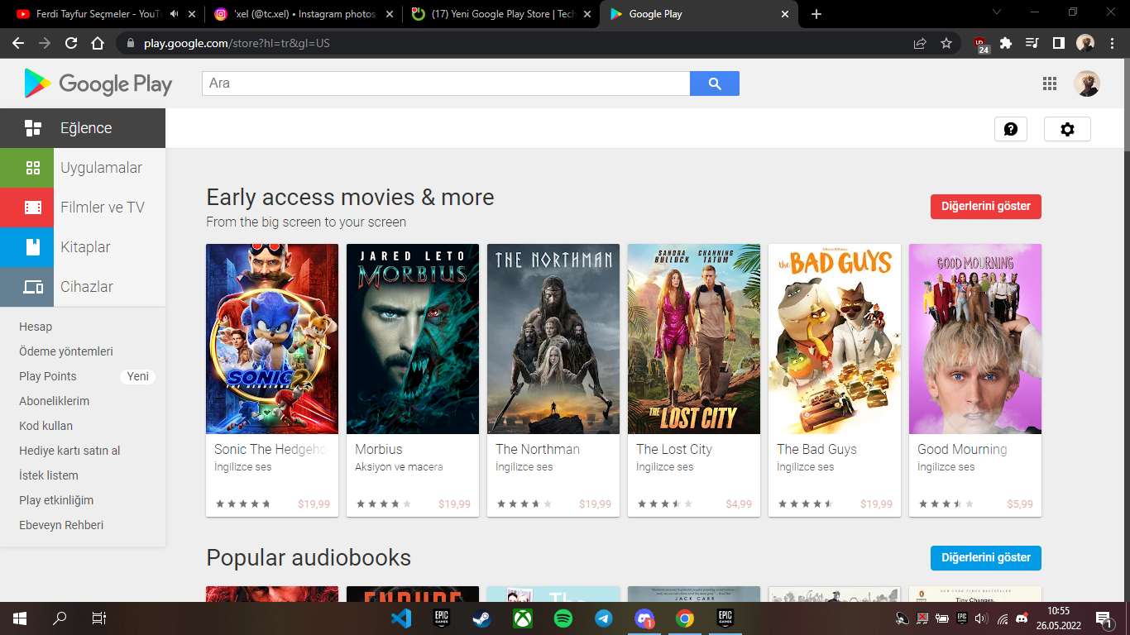The height and width of the screenshot is (635, 1130).
Task: Select the Eğlence category
Action: [x=83, y=128]
